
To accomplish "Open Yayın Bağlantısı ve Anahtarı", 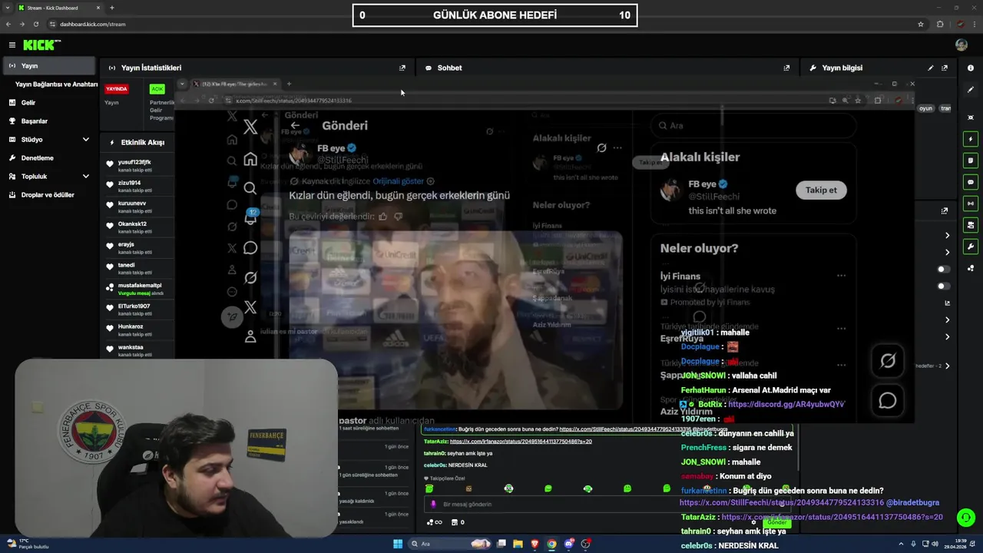I will click(56, 84).
